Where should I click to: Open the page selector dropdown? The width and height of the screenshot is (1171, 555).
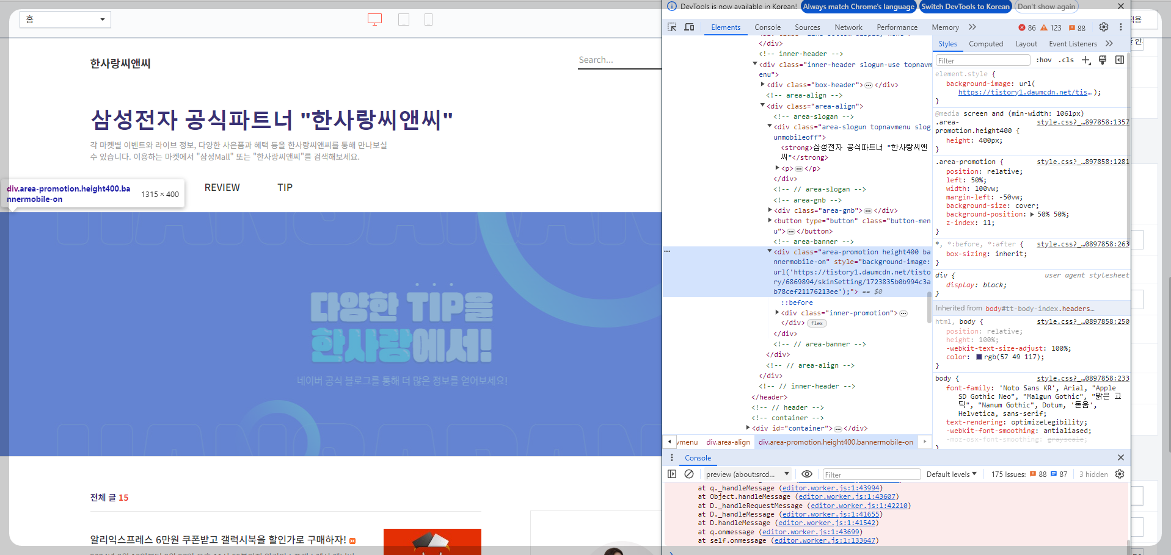(x=65, y=20)
